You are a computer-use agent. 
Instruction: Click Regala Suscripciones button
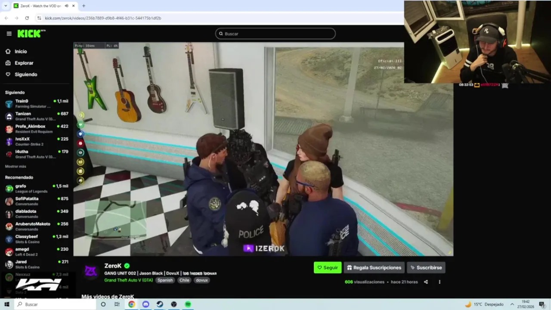click(374, 267)
